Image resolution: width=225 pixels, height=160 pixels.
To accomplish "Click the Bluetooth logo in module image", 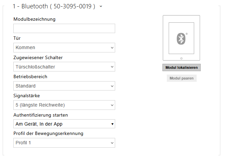I will 181,38.
